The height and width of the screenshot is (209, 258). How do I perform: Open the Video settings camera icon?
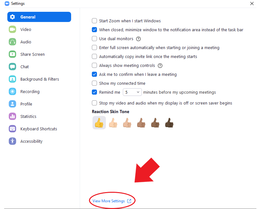pyautogui.click(x=12, y=29)
